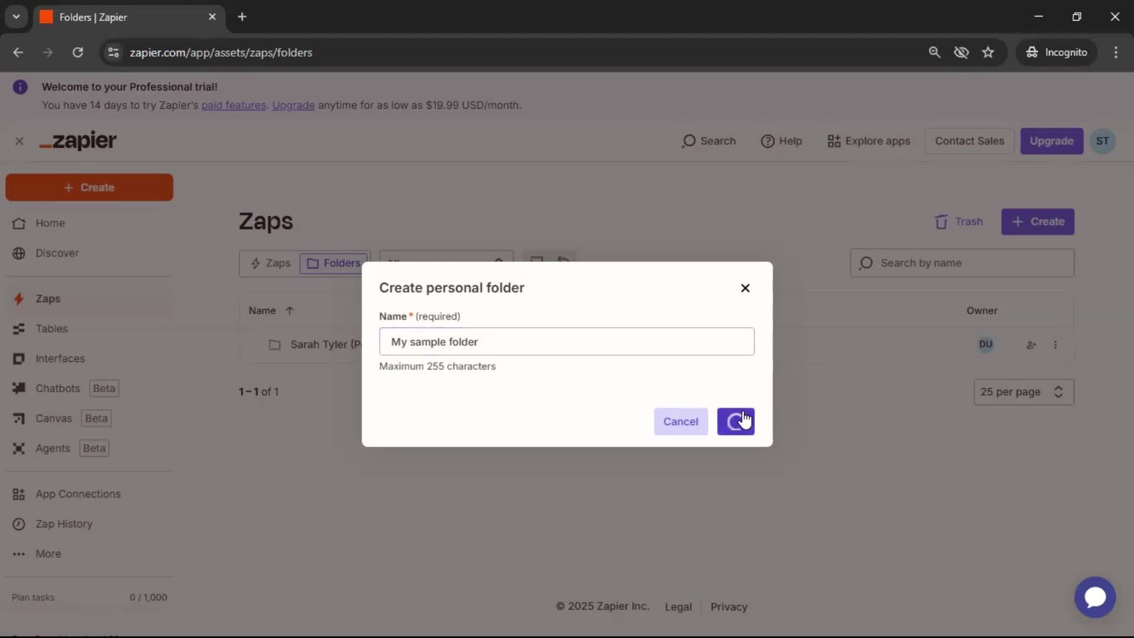Follow the paid features link

pyautogui.click(x=233, y=105)
